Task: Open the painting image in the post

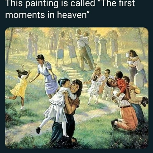Action: coord(77,88)
